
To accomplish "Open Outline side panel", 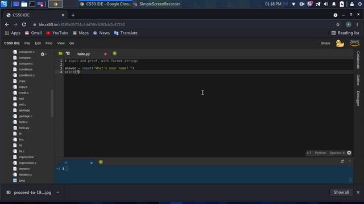I will click(358, 80).
